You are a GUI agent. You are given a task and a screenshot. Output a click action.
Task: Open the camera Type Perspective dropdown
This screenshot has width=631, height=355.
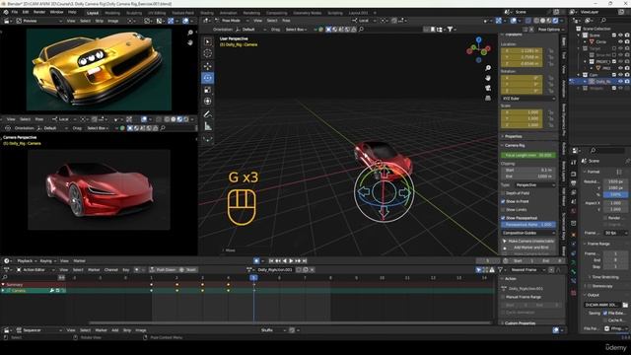[x=535, y=184]
